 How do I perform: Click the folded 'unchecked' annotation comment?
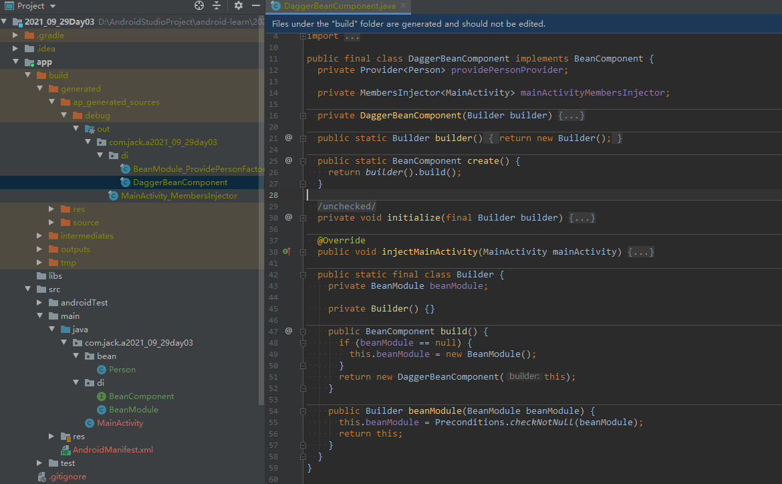tap(347, 206)
